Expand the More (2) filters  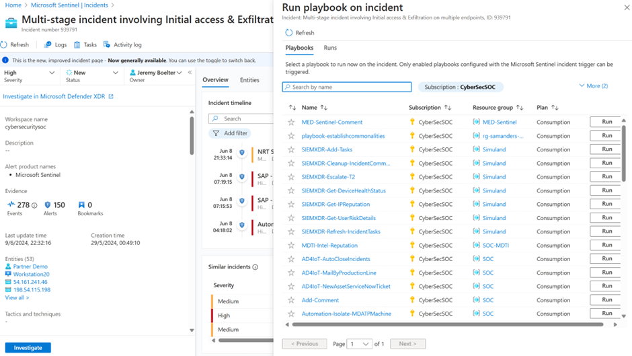(593, 86)
